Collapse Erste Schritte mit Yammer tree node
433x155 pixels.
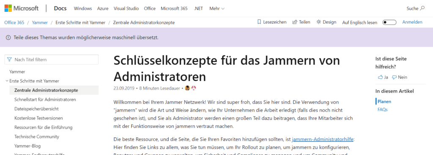tap(7, 81)
